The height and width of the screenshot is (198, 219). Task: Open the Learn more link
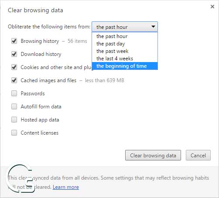pos(66,187)
